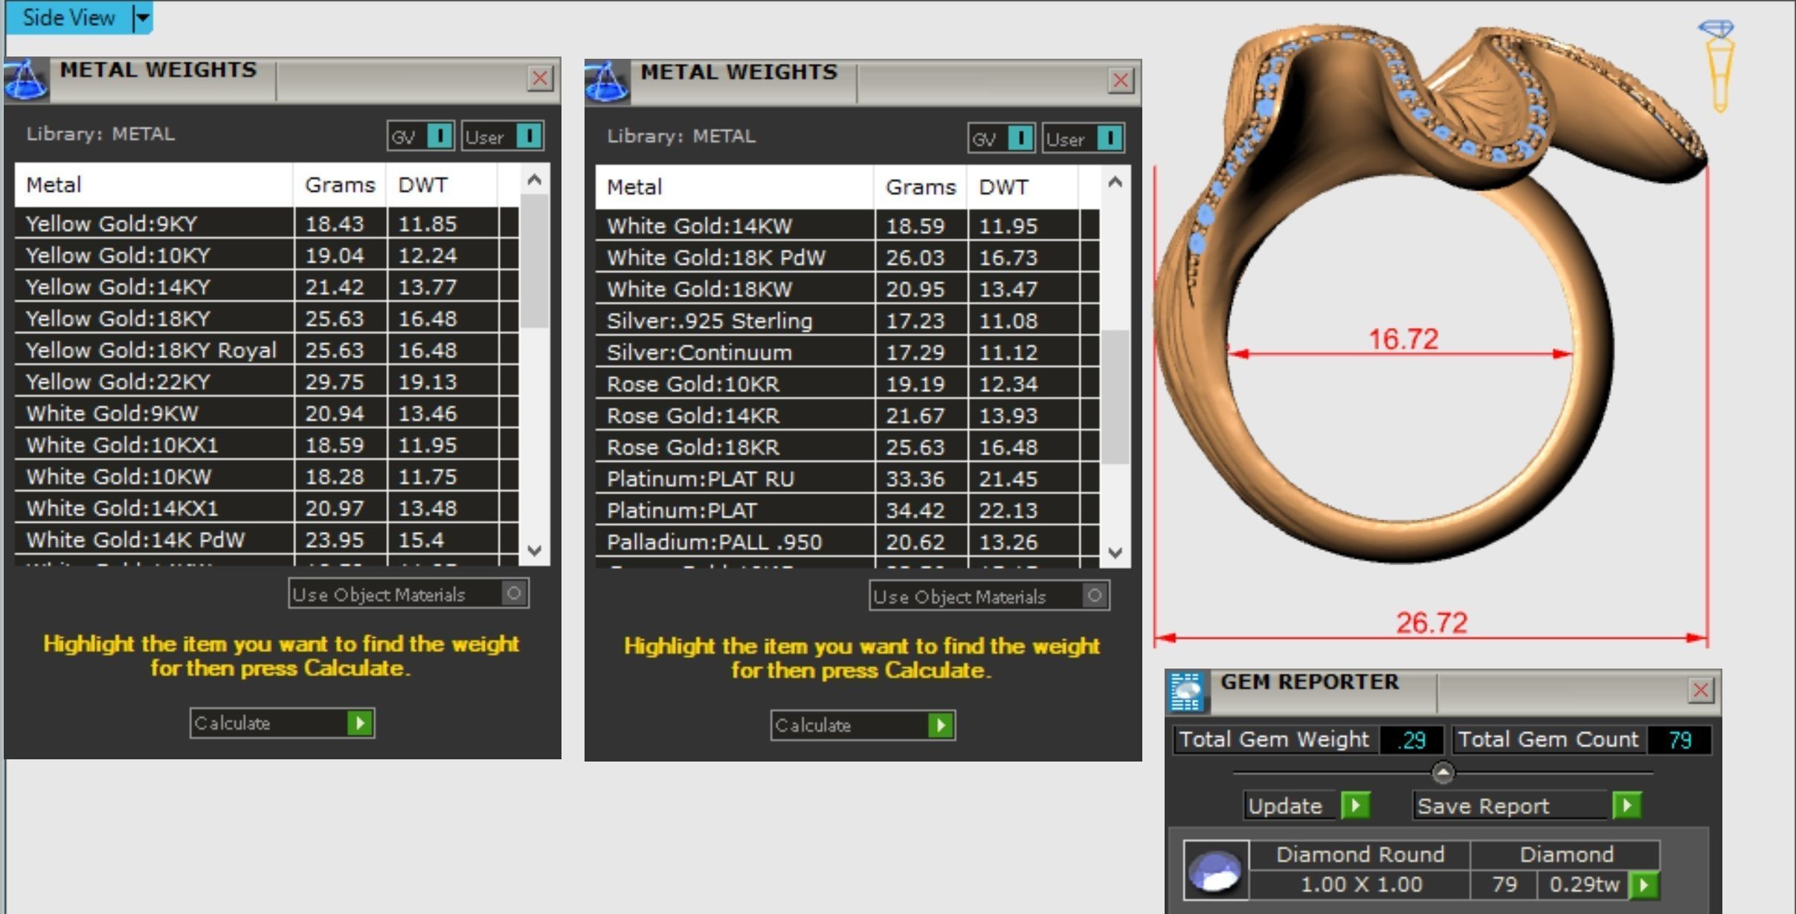The image size is (1796, 914).
Task: Select Platinum:PLAT RU row
Action: coord(846,479)
